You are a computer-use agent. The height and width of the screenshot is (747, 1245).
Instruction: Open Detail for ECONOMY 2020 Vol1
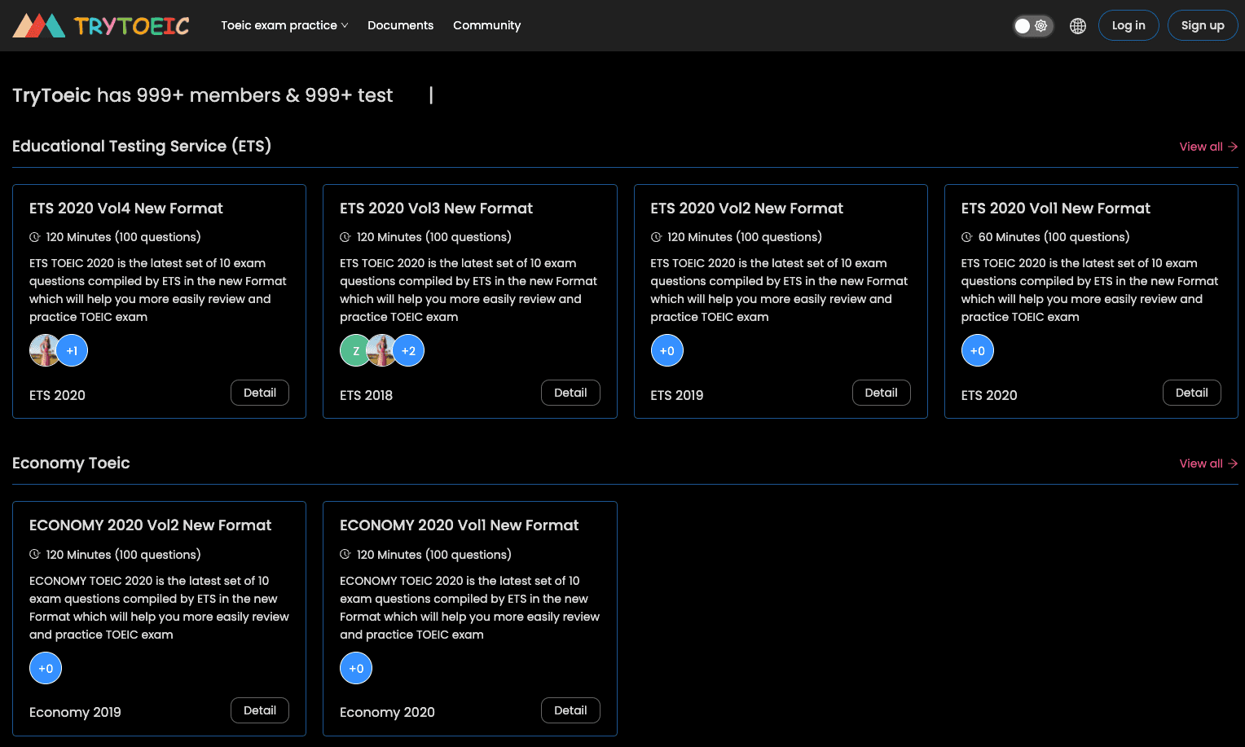pyautogui.click(x=570, y=710)
